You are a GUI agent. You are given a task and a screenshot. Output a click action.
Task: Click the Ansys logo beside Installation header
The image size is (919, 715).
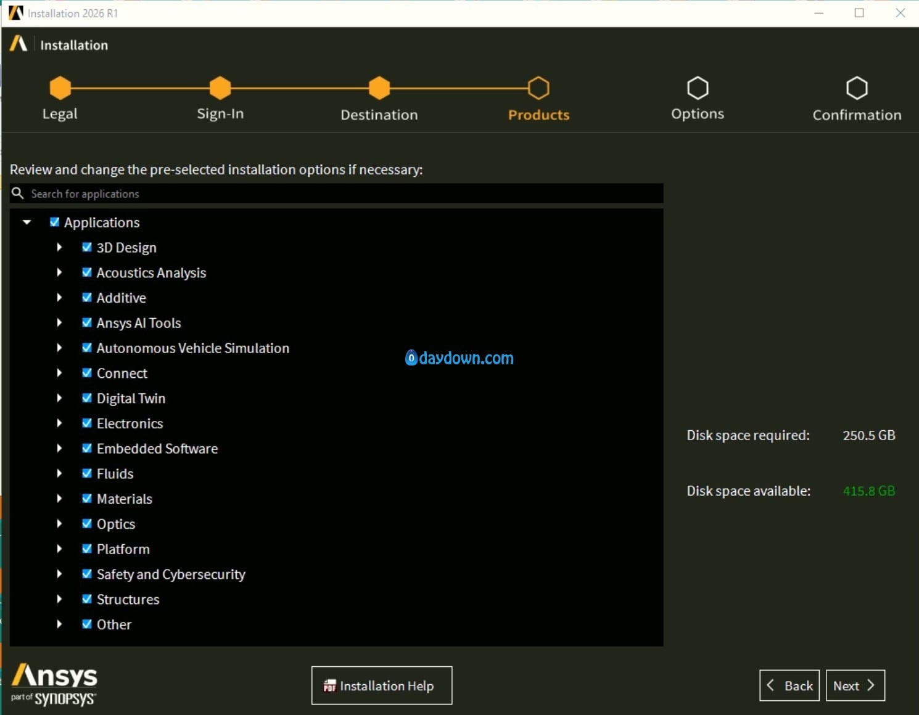pyautogui.click(x=19, y=44)
